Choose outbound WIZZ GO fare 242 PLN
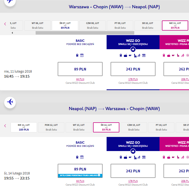This screenshot has height=188, width=189. coord(133,69)
